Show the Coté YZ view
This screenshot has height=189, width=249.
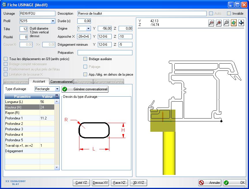pyautogui.click(x=81, y=183)
